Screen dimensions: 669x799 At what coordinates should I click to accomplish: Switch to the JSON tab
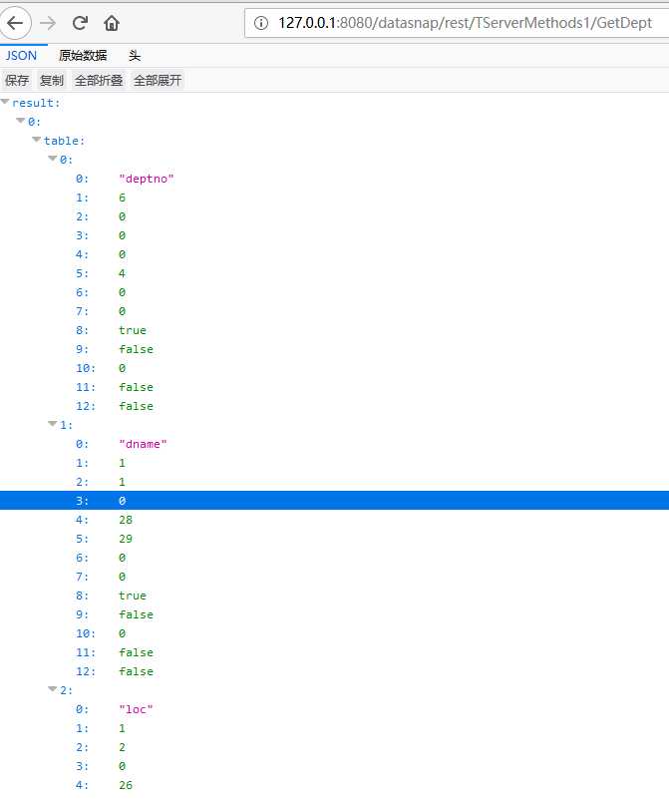pyautogui.click(x=21, y=55)
